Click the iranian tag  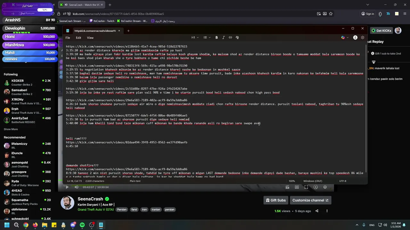(156, 210)
